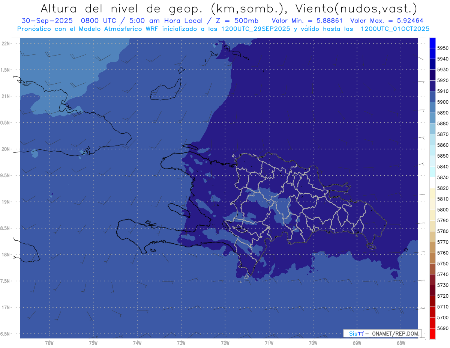
Task: Click legend swatch between 5950 and 5940
Action: tap(432, 54)
